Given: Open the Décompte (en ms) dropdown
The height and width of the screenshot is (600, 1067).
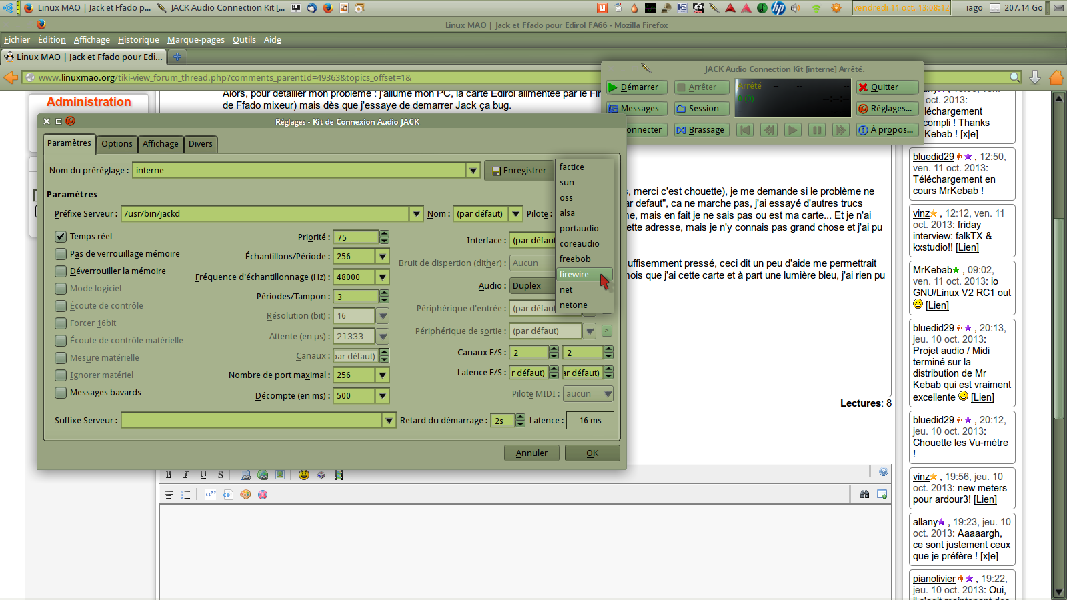Looking at the screenshot, I should pyautogui.click(x=383, y=396).
